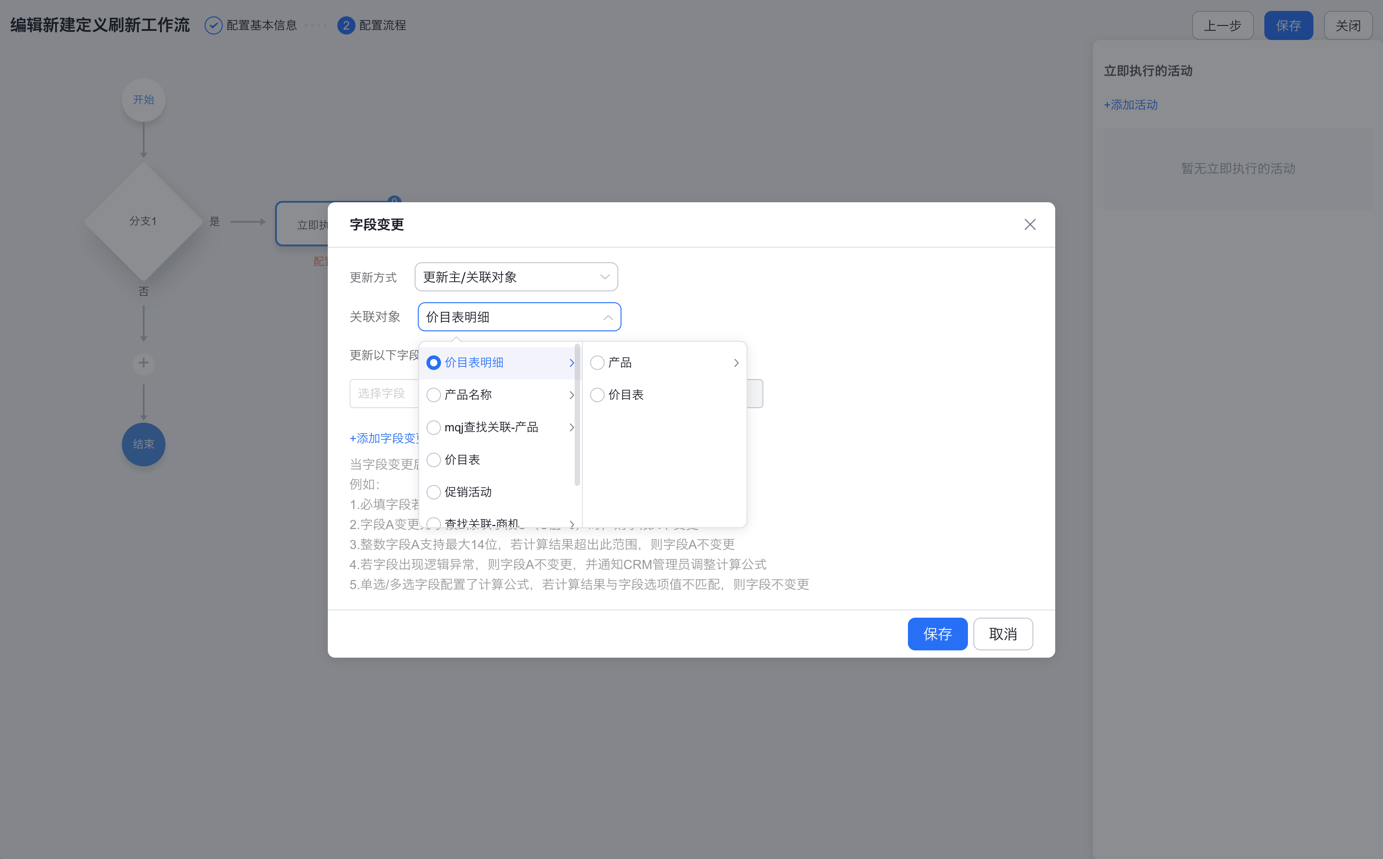Click the 配置基本信息 step checkmark icon
The image size is (1383, 859).
(x=213, y=25)
